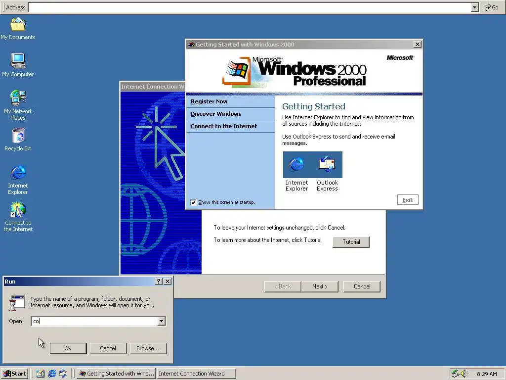Click the Go arrow on address bar
Screen dimensions: 506x380
(492, 7)
